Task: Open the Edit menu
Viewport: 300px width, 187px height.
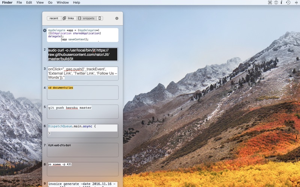Action: [29, 3]
